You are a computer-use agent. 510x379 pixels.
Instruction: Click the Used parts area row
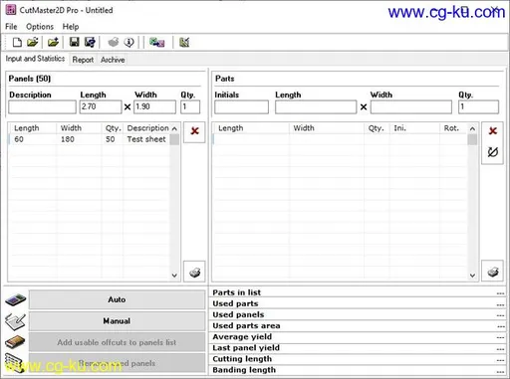pyautogui.click(x=358, y=326)
